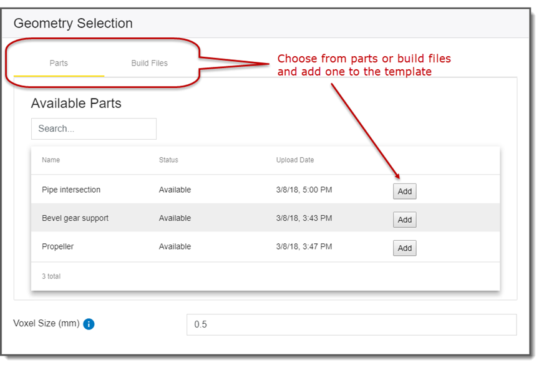Screen dimensions: 539x365
Task: Click the Geometry Selection heading
Action: click(73, 24)
